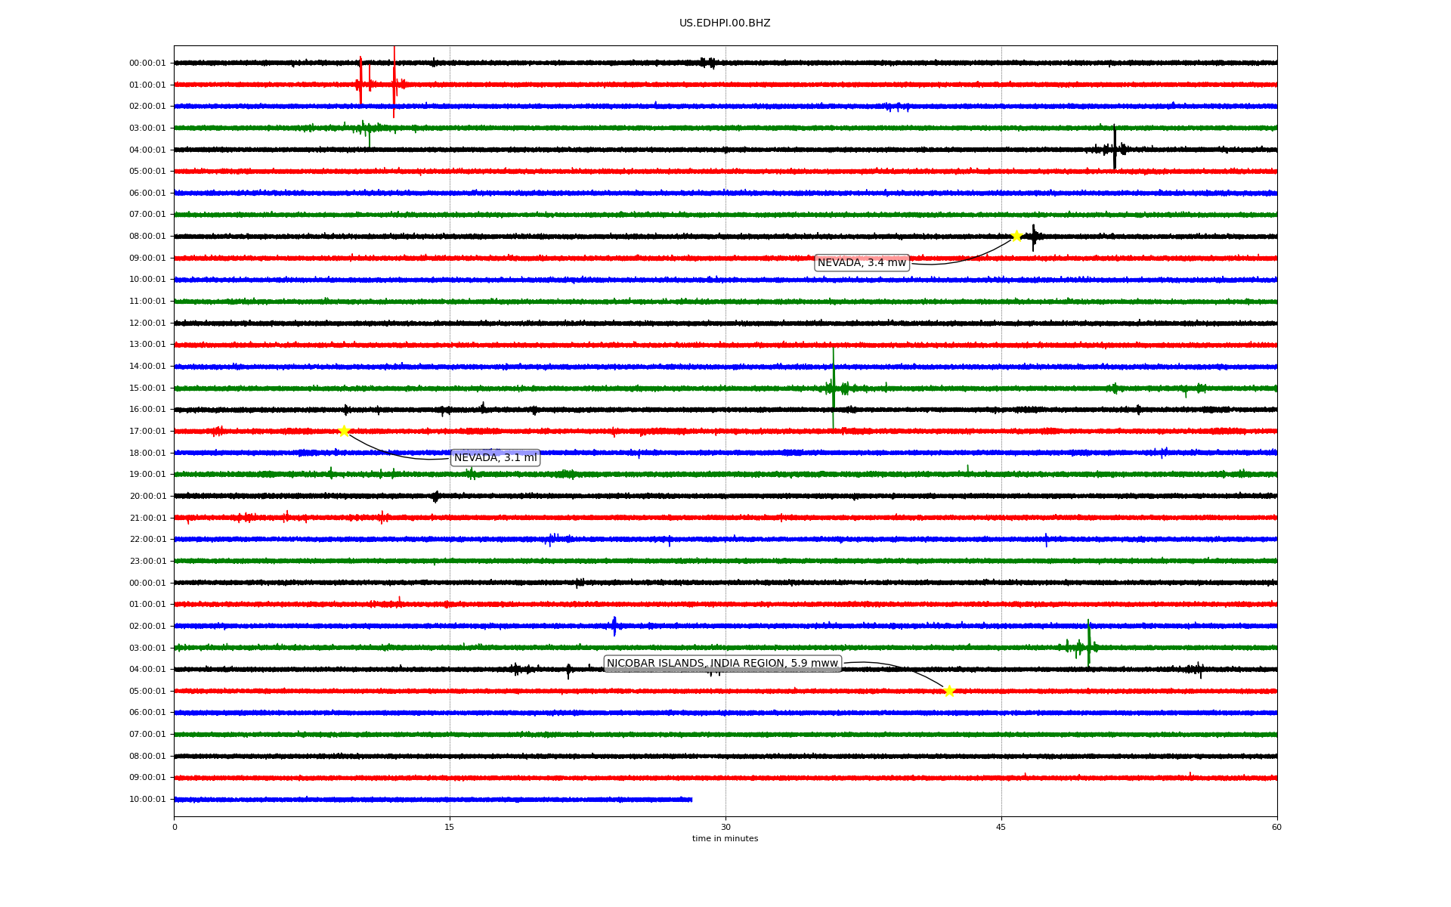Screen dimensions: 1451x907
Task: Click the 30 tick label on x-axis
Action: (725, 827)
